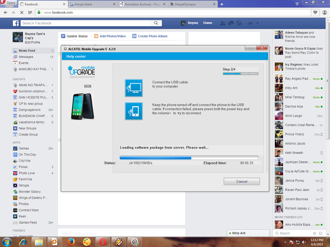The height and width of the screenshot is (247, 330).
Task: Open Facebook messages icon in top bar
Action: tap(231, 23)
